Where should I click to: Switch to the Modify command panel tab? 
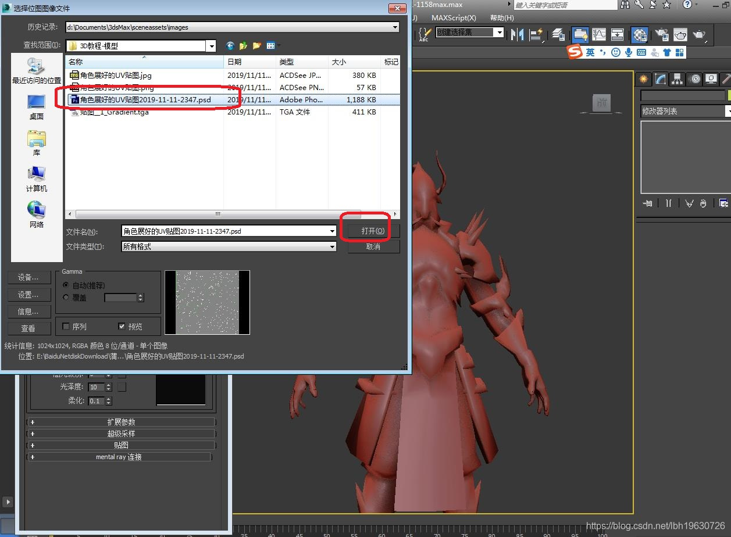pyautogui.click(x=660, y=79)
